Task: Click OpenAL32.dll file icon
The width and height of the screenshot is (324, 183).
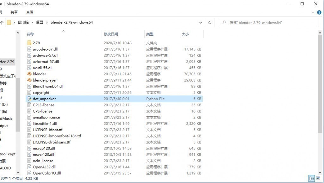Action: (29, 167)
